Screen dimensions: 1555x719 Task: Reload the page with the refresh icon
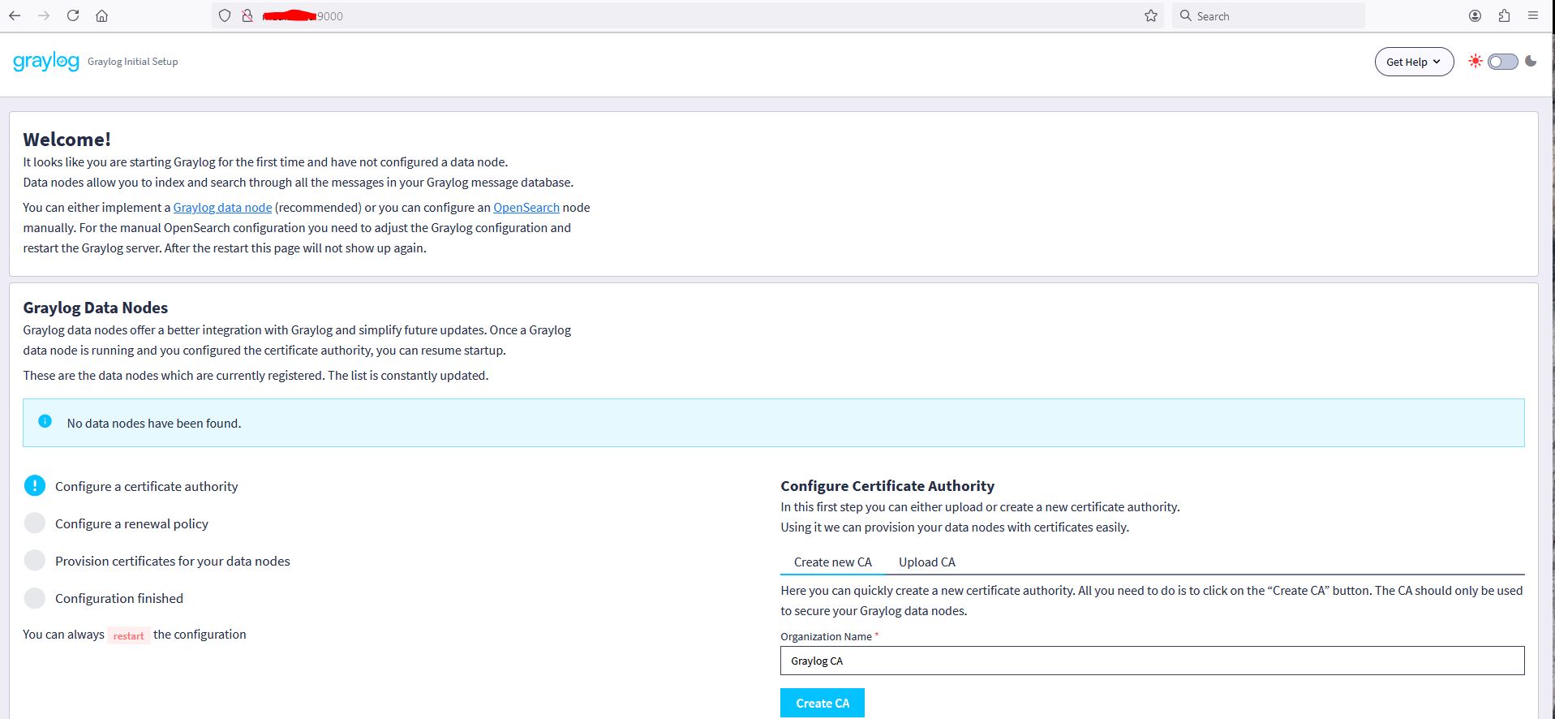[73, 15]
